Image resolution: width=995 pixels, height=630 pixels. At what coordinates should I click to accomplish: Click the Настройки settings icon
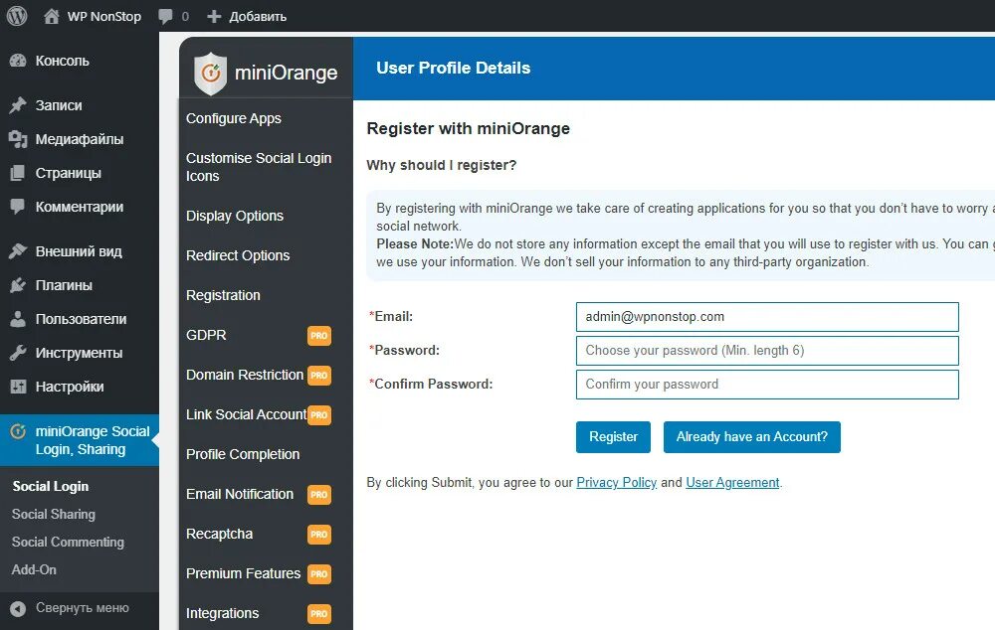click(18, 386)
